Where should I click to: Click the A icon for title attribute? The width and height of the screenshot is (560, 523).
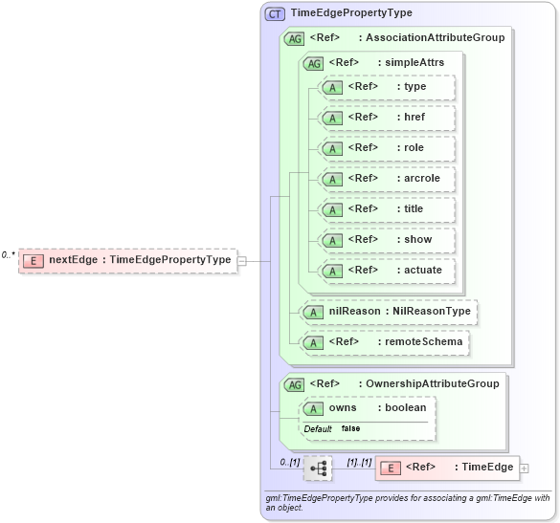[332, 209]
